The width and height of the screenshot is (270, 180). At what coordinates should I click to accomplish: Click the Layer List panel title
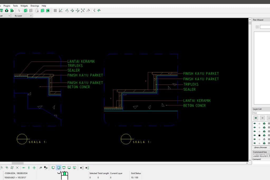pyautogui.click(x=257, y=109)
